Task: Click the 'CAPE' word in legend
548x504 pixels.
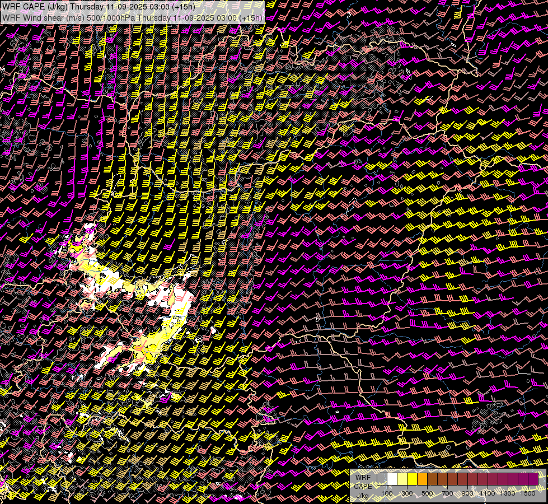Action: click(x=363, y=487)
